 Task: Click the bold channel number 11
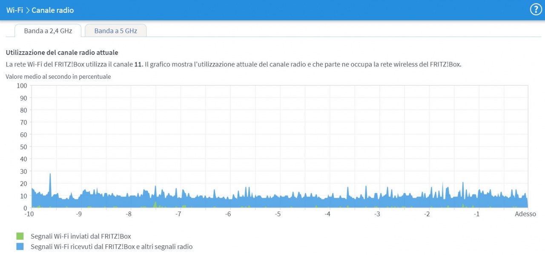[137, 64]
